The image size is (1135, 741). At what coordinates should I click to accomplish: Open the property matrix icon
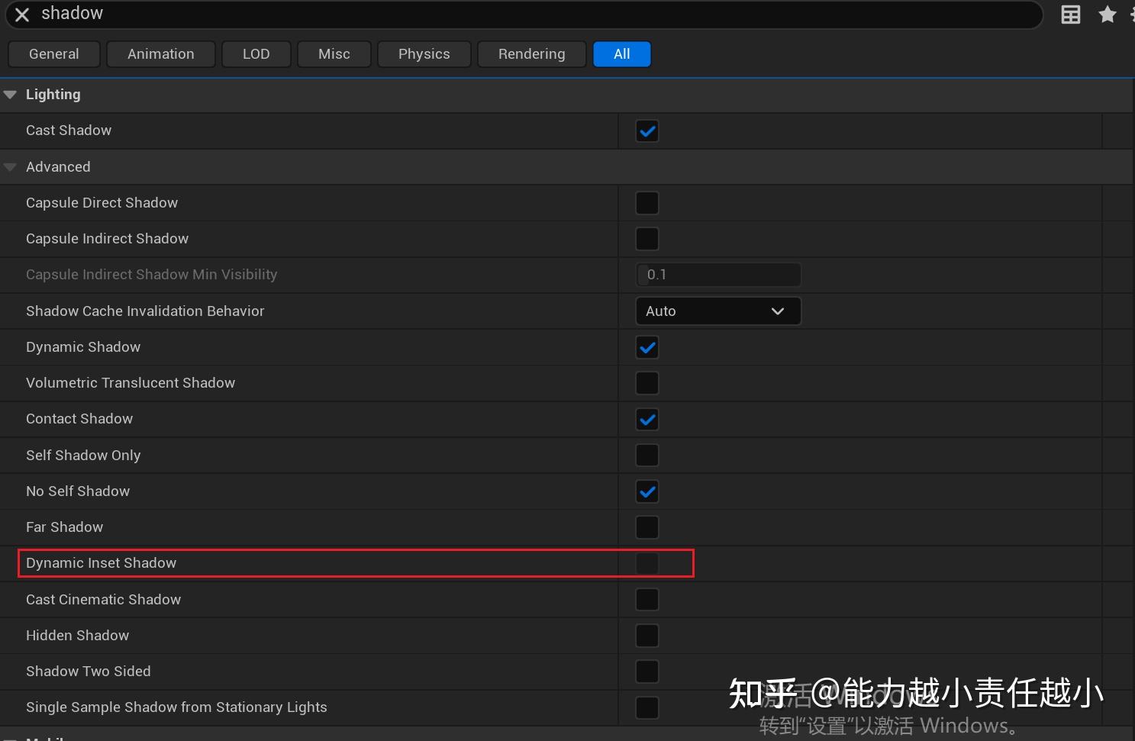[1070, 14]
